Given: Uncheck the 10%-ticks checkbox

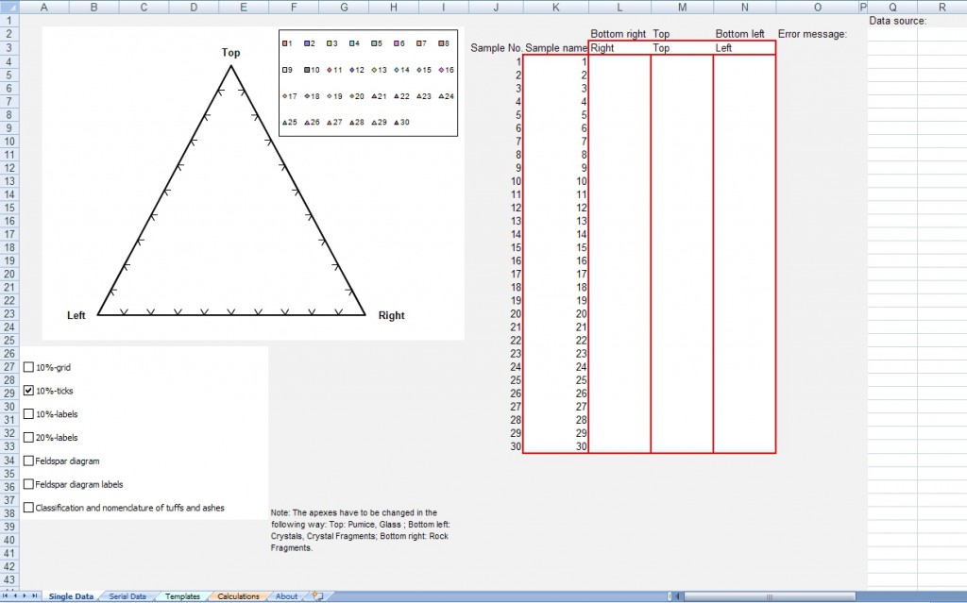Looking at the screenshot, I should click(29, 391).
